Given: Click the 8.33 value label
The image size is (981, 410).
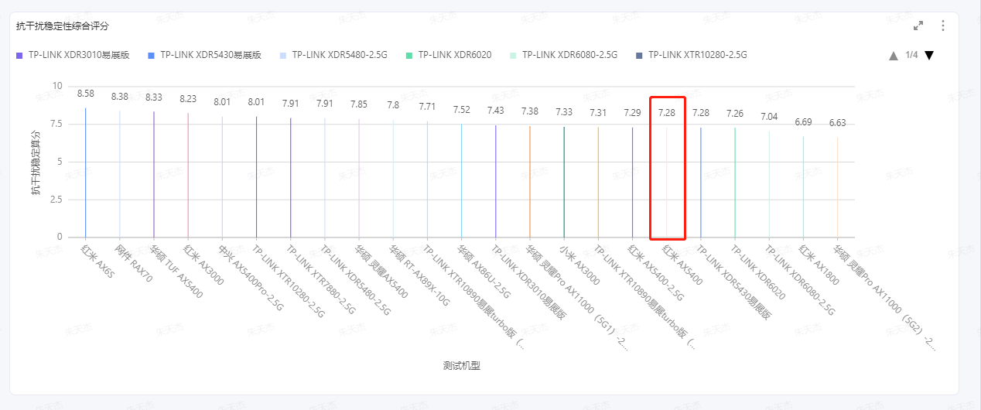Looking at the screenshot, I should coord(154,97).
